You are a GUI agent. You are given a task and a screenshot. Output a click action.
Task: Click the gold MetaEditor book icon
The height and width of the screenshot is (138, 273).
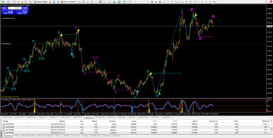50,2
